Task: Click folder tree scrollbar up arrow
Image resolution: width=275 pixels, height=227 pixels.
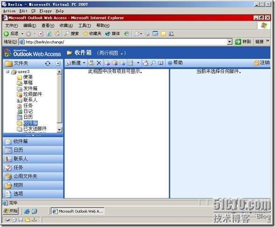Action: coord(59,72)
